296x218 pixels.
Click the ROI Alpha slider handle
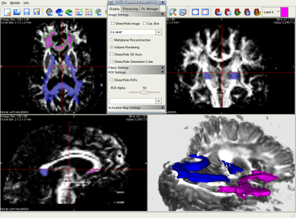(x=145, y=92)
